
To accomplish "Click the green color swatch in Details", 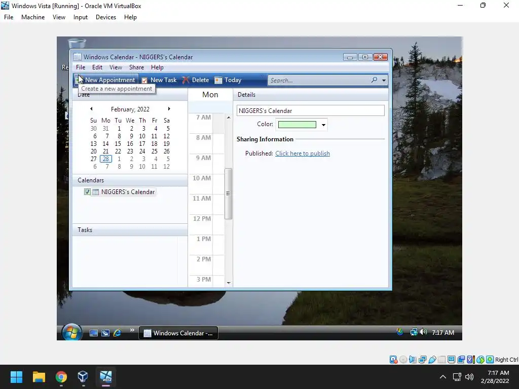I will pyautogui.click(x=297, y=125).
